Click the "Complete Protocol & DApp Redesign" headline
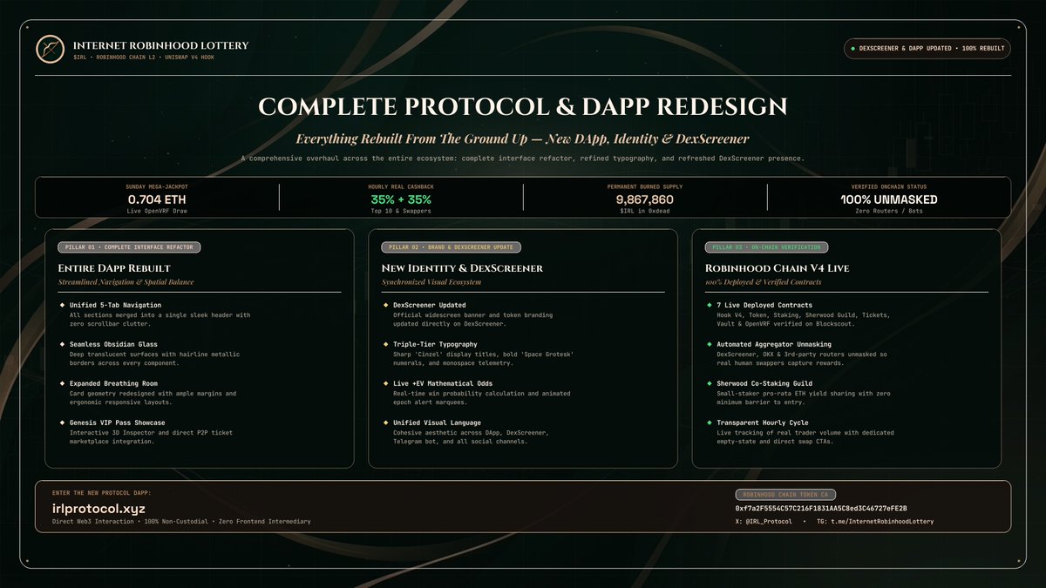Image resolution: width=1046 pixels, height=588 pixels. tap(523, 106)
